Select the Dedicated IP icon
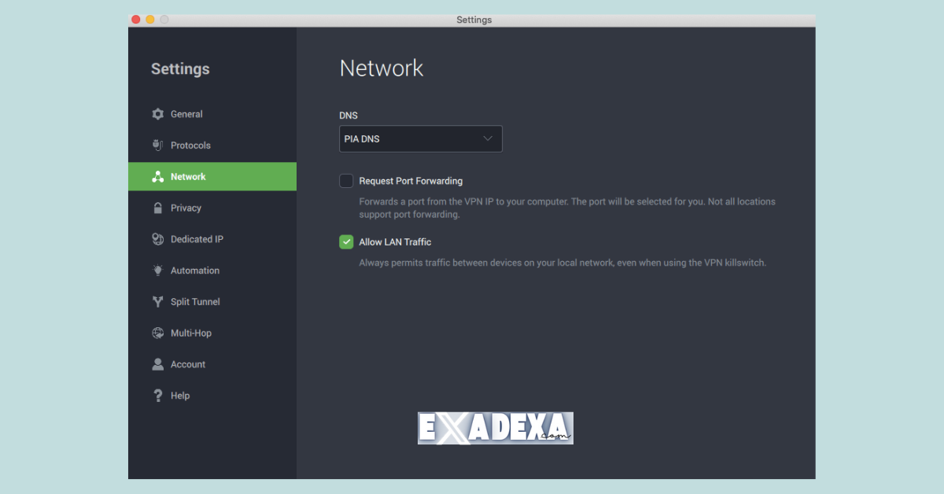 click(x=157, y=238)
